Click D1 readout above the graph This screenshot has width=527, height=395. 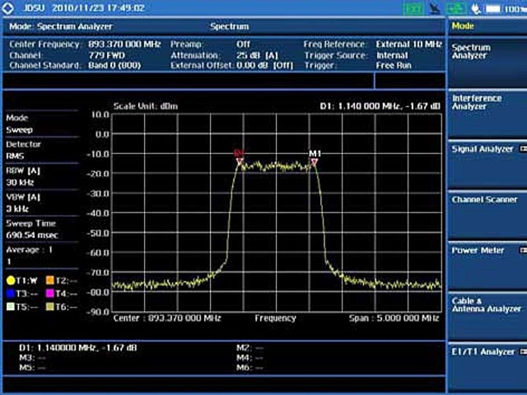pos(380,106)
